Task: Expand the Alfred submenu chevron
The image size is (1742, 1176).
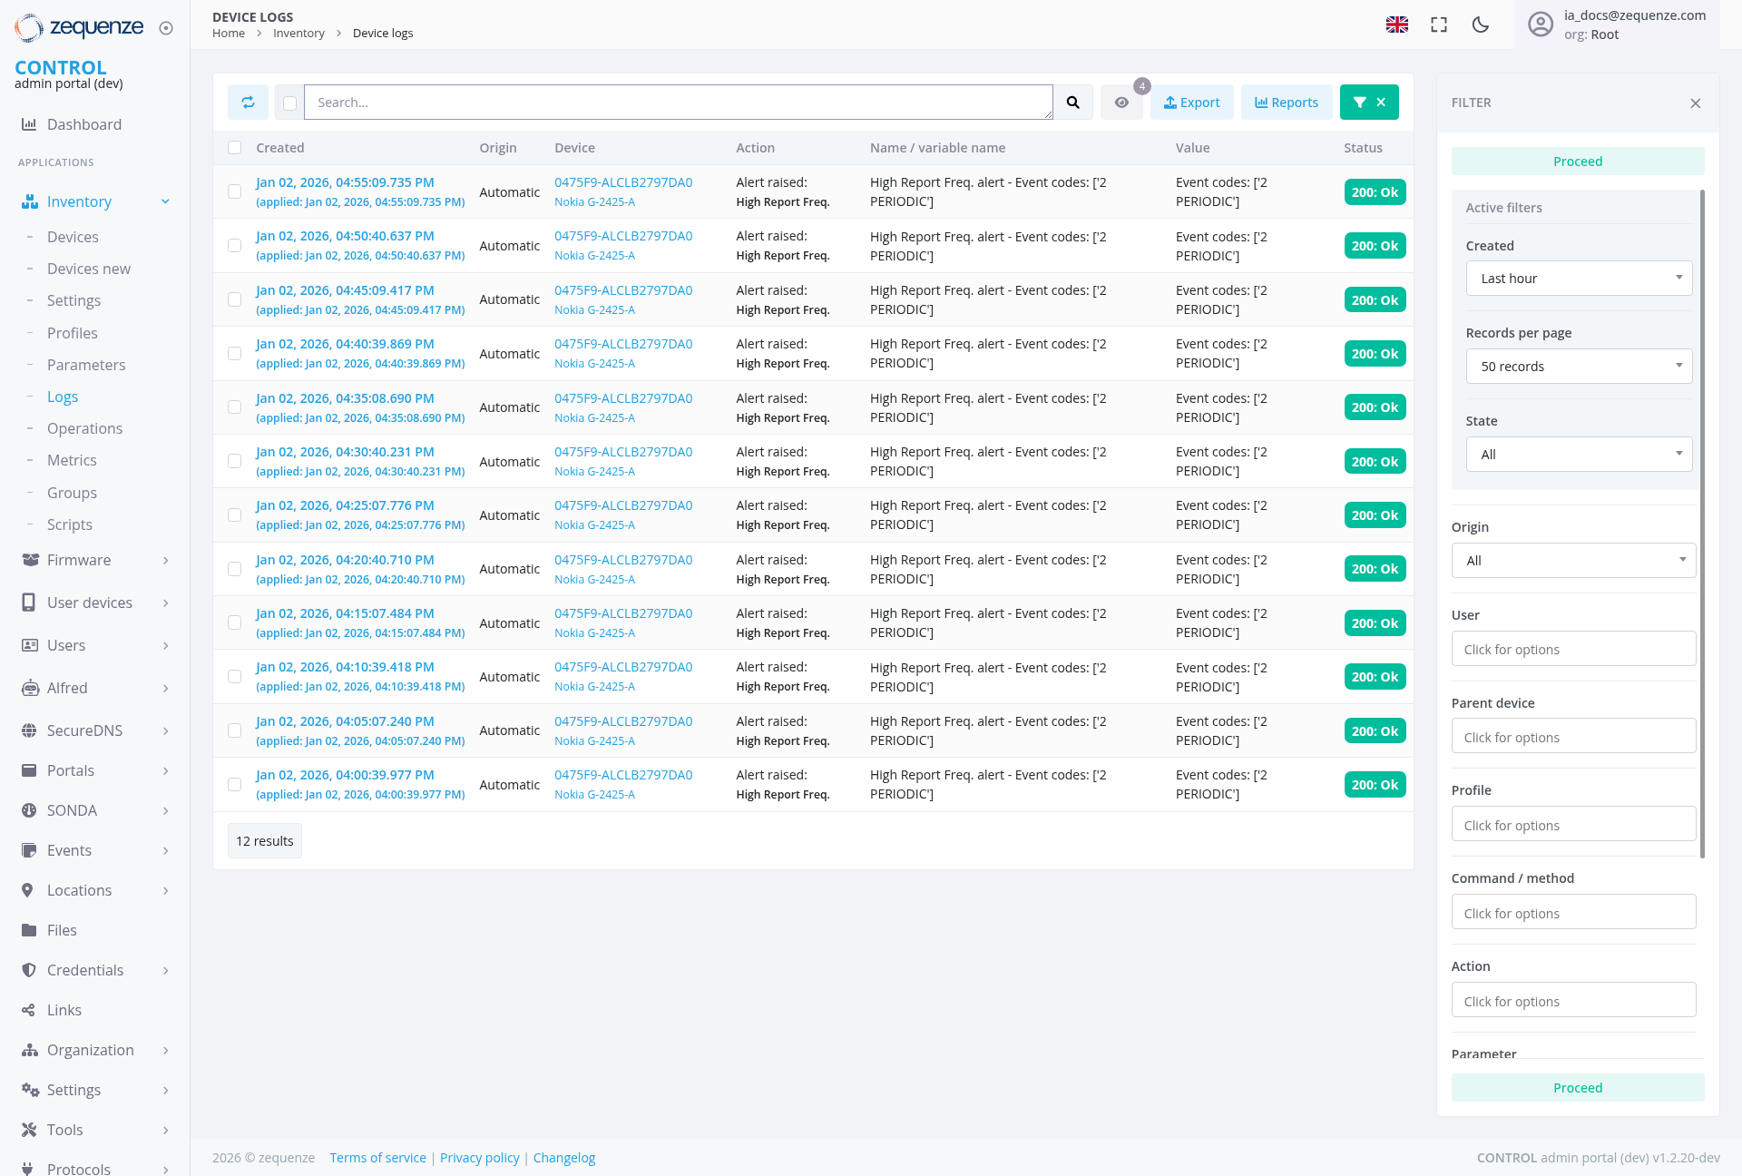Action: [165, 688]
